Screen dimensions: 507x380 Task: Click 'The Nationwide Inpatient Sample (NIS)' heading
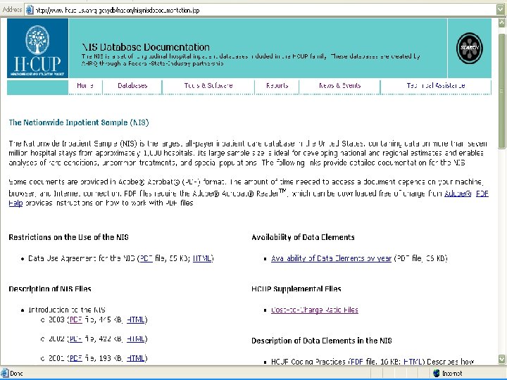79,122
